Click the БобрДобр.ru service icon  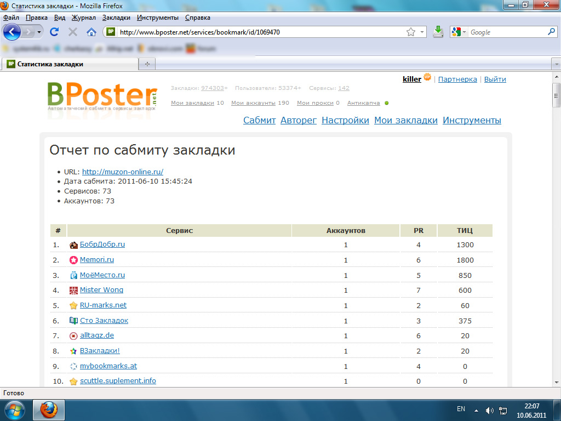point(73,245)
